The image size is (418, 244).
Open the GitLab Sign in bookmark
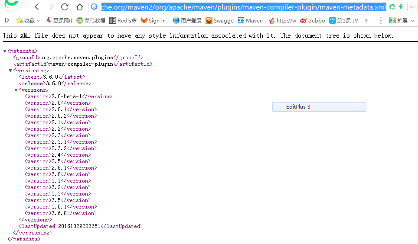tap(155, 20)
